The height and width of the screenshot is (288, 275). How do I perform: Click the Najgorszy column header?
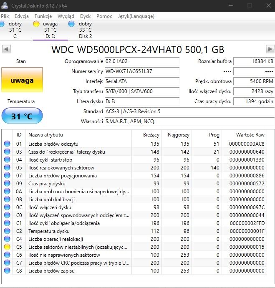177,135
